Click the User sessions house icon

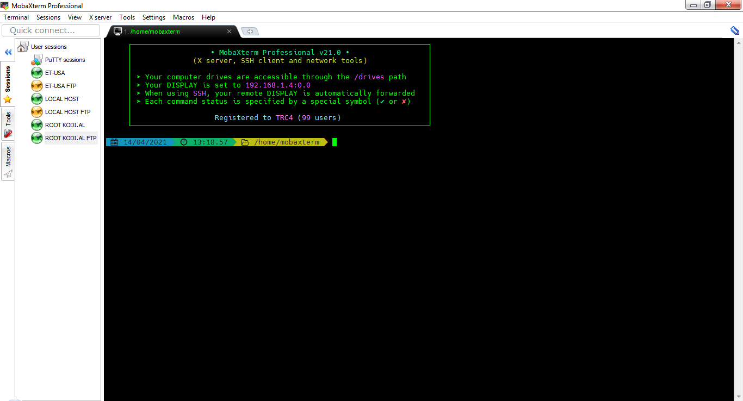click(x=22, y=46)
